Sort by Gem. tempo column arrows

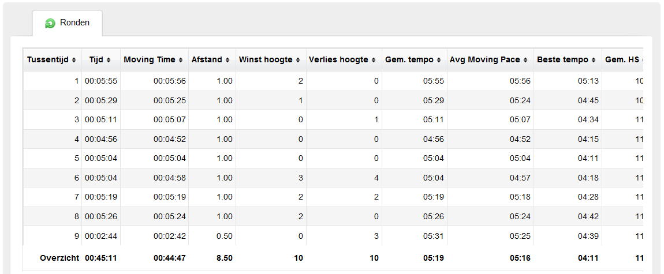[x=439, y=61]
